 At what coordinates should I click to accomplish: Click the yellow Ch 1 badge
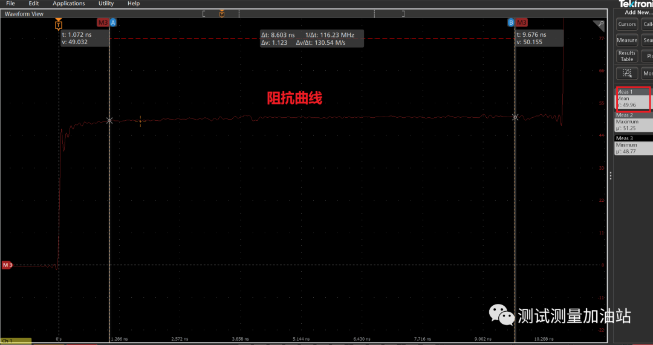pyautogui.click(x=16, y=341)
